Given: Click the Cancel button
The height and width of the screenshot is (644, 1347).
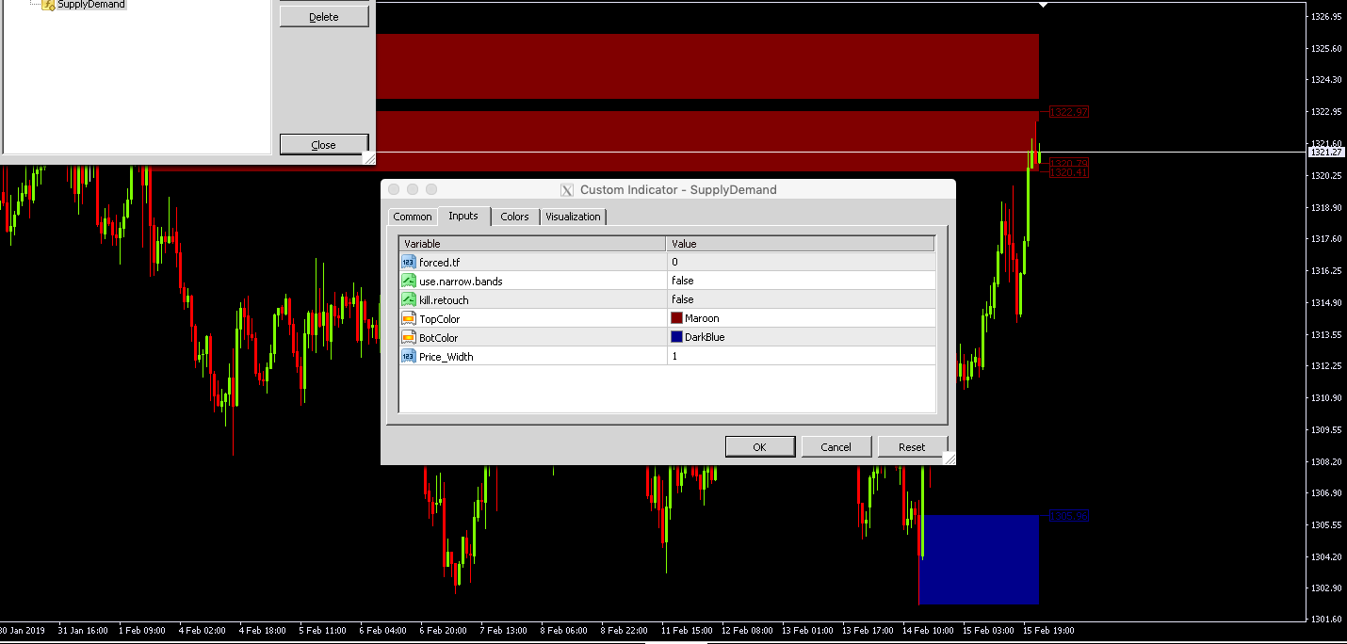Looking at the screenshot, I should (836, 447).
